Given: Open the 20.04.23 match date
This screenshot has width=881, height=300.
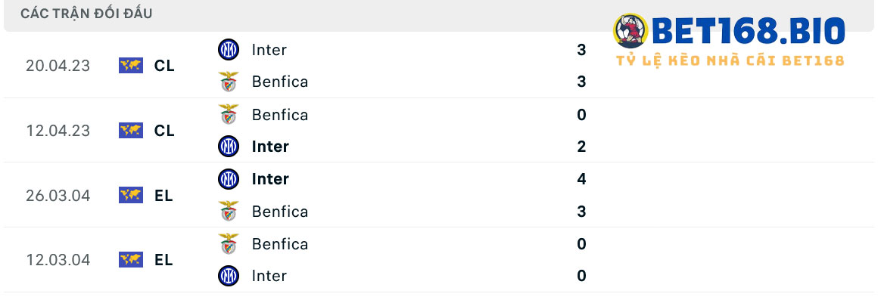Looking at the screenshot, I should click(x=58, y=66).
